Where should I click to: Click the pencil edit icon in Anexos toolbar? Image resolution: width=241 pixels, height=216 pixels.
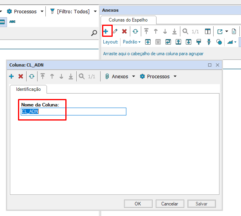(x=115, y=31)
